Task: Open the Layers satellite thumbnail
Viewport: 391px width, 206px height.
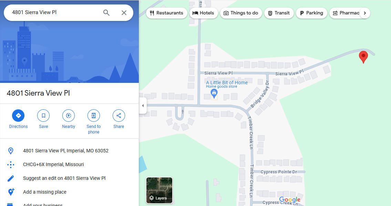Action: pyautogui.click(x=160, y=190)
